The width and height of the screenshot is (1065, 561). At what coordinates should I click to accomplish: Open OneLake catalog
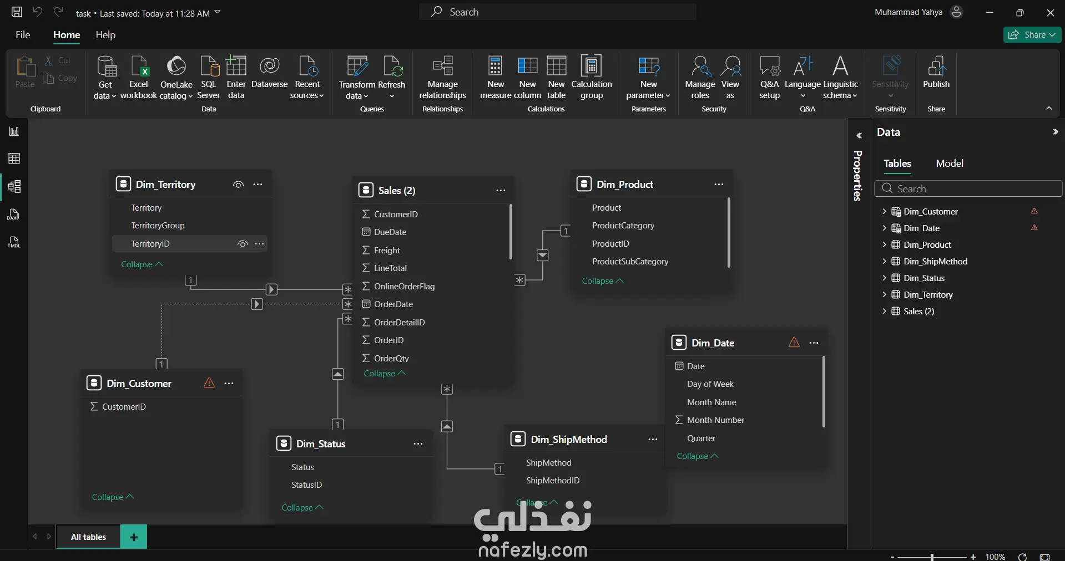pyautogui.click(x=176, y=78)
